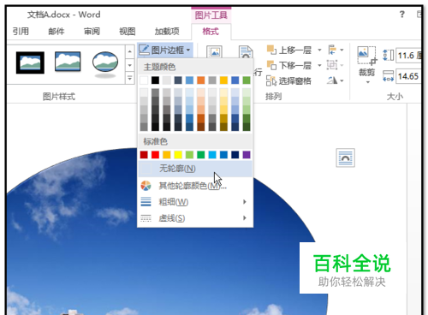Click the help question mark icon
The height and width of the screenshot is (315, 428).
402,15
